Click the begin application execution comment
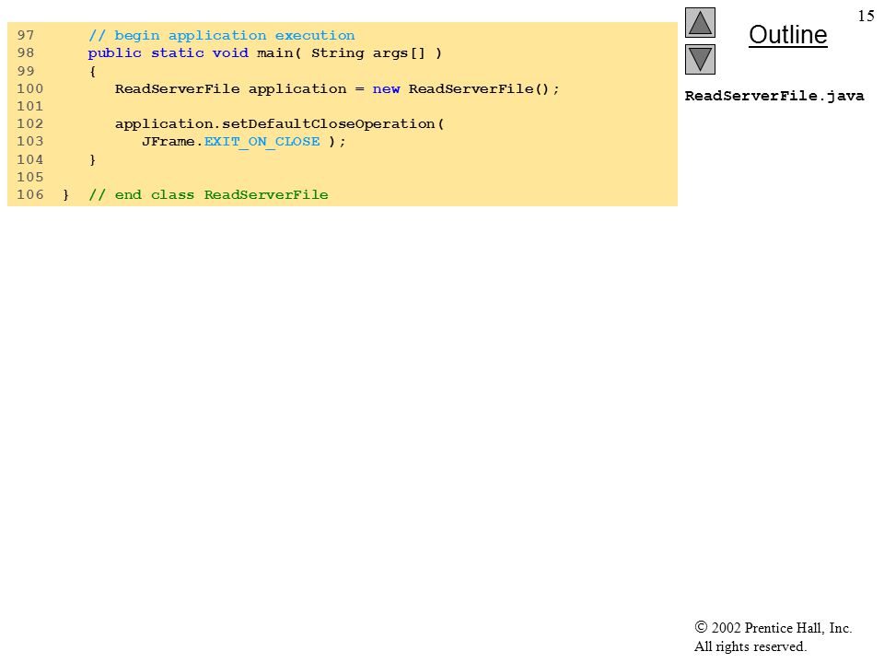The height and width of the screenshot is (663, 884). pos(222,36)
